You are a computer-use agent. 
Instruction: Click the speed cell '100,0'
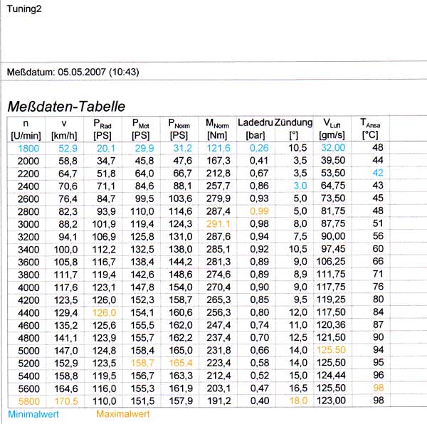[65, 250]
